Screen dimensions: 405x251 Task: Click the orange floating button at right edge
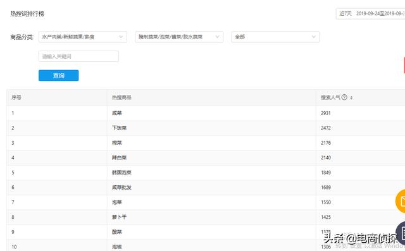[x=401, y=201]
